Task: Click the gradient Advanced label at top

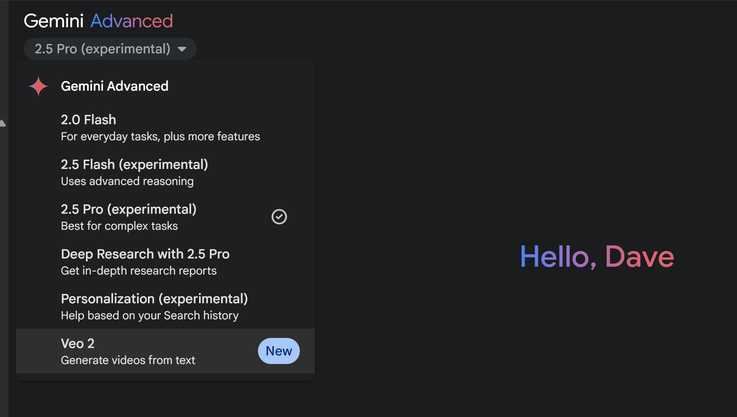Action: 131,21
